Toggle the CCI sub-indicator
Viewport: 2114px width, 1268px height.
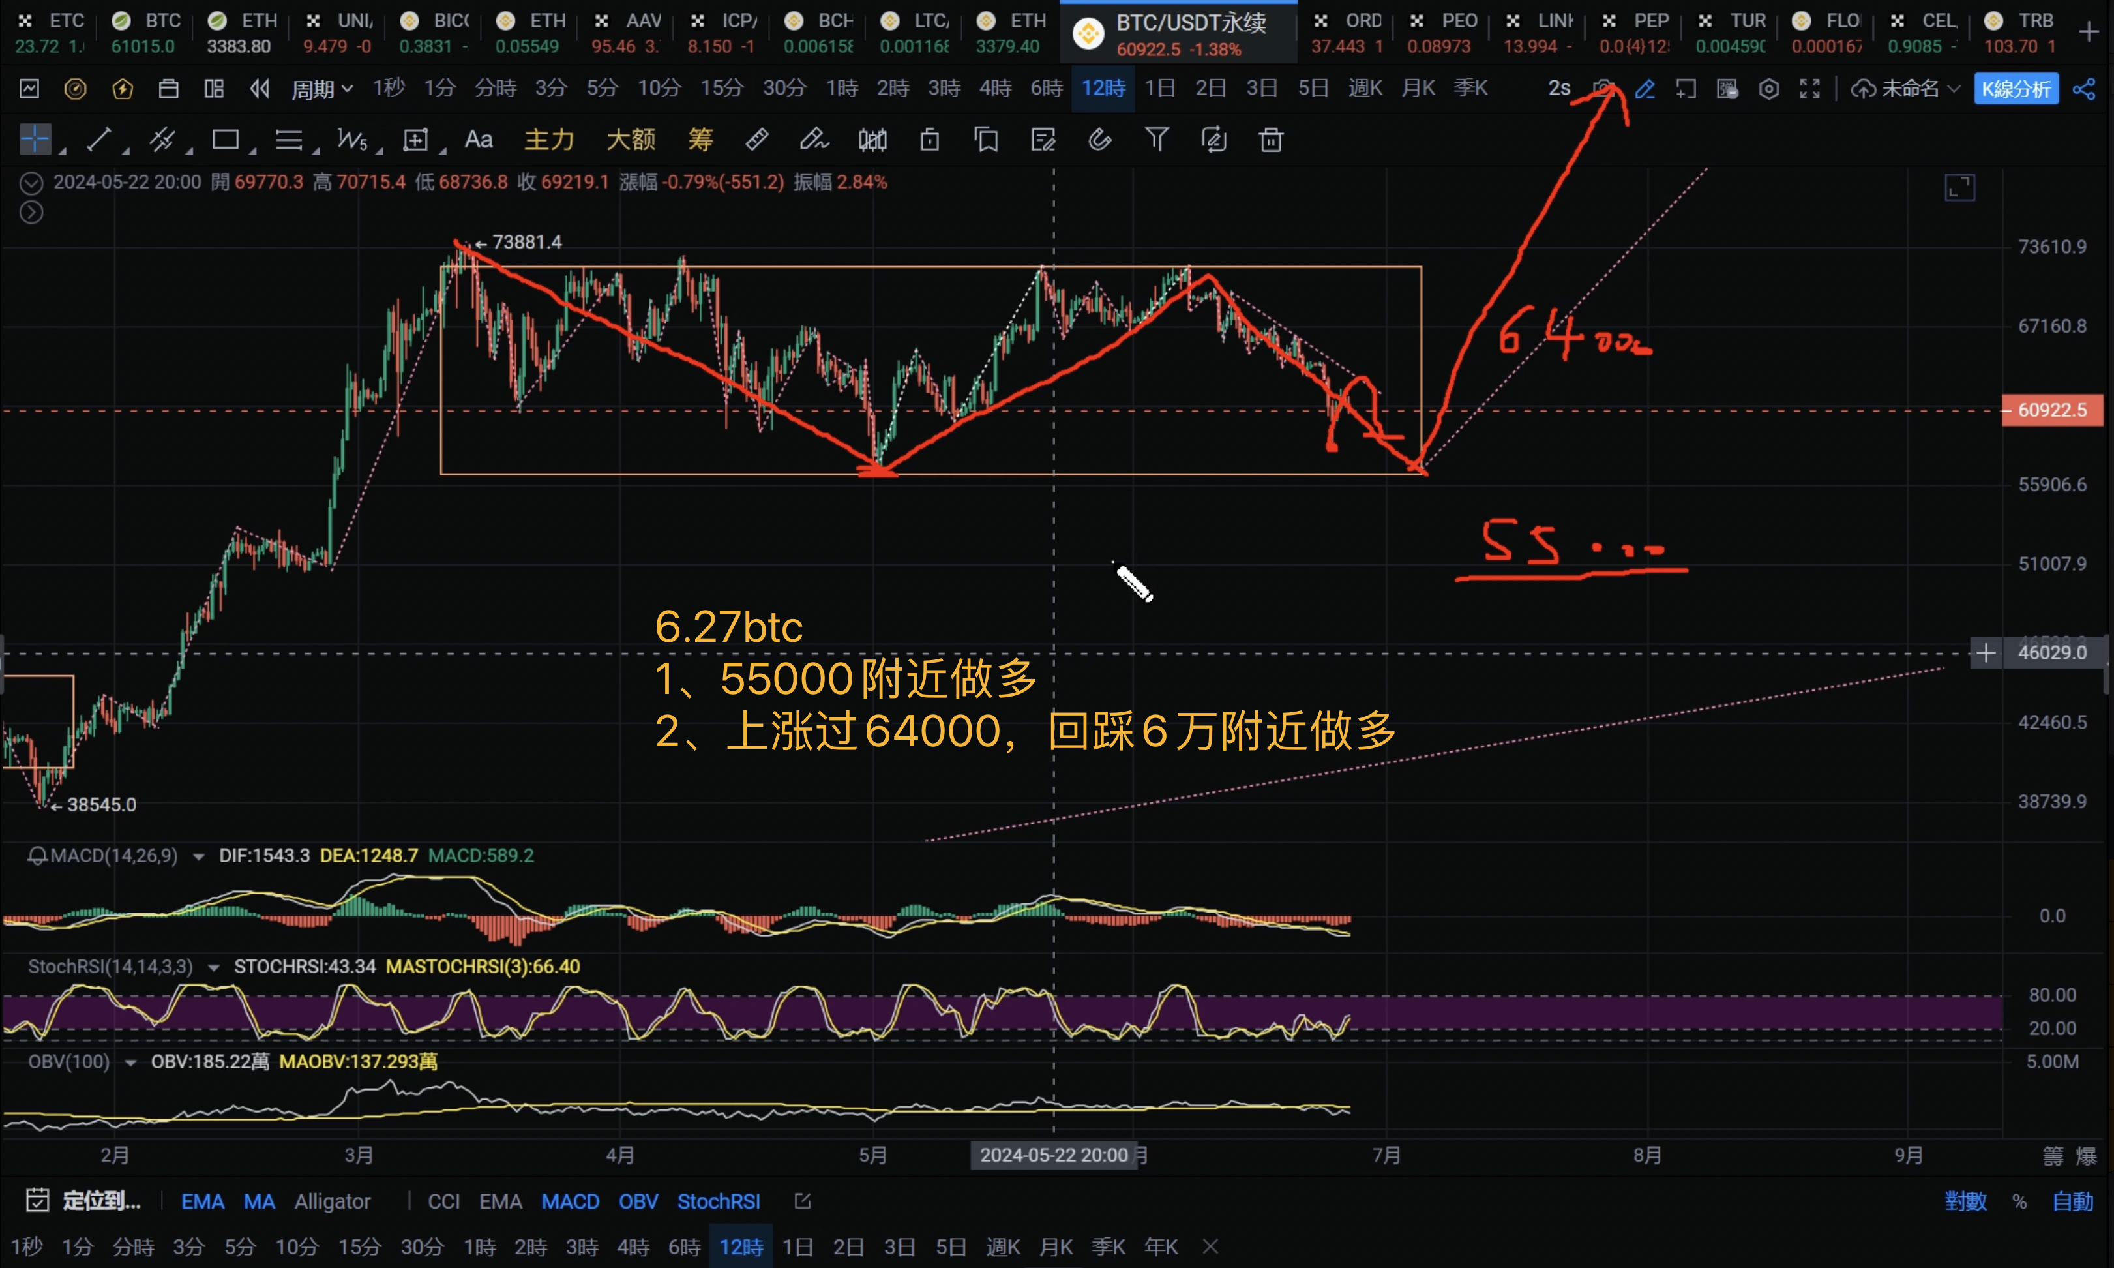tap(443, 1201)
